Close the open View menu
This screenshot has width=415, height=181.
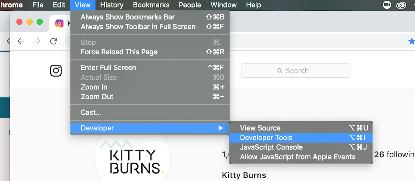[x=83, y=5]
